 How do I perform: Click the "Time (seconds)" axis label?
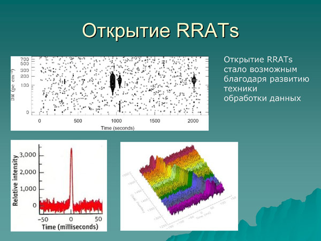point(116,129)
